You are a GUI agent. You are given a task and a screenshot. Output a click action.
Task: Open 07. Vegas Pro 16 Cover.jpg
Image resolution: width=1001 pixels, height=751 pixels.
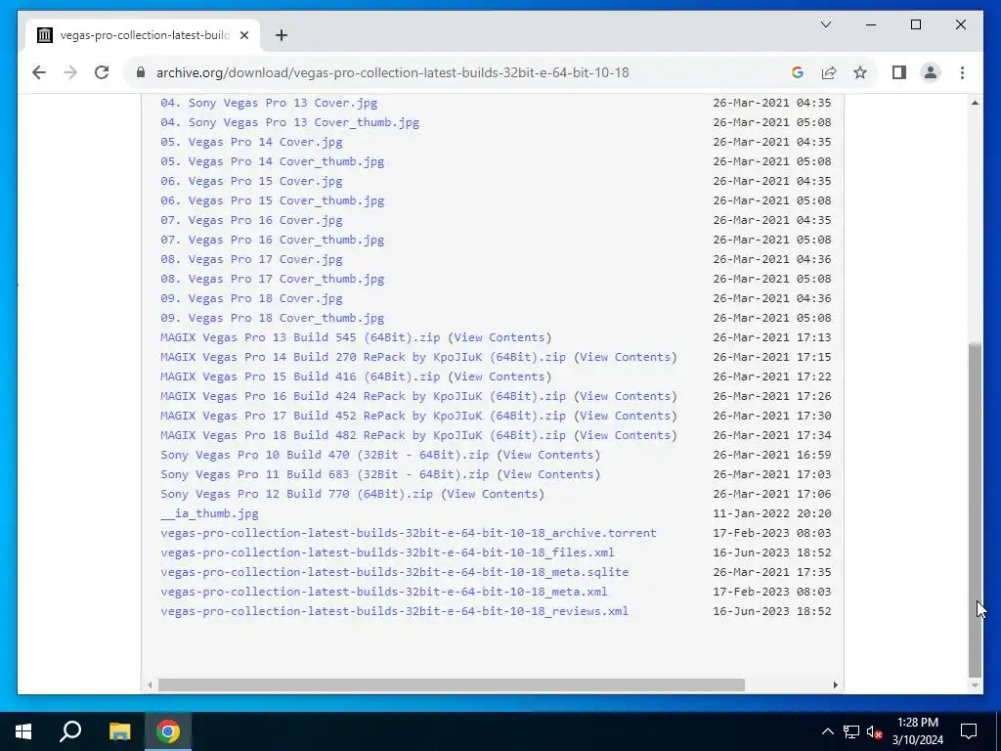(x=251, y=220)
